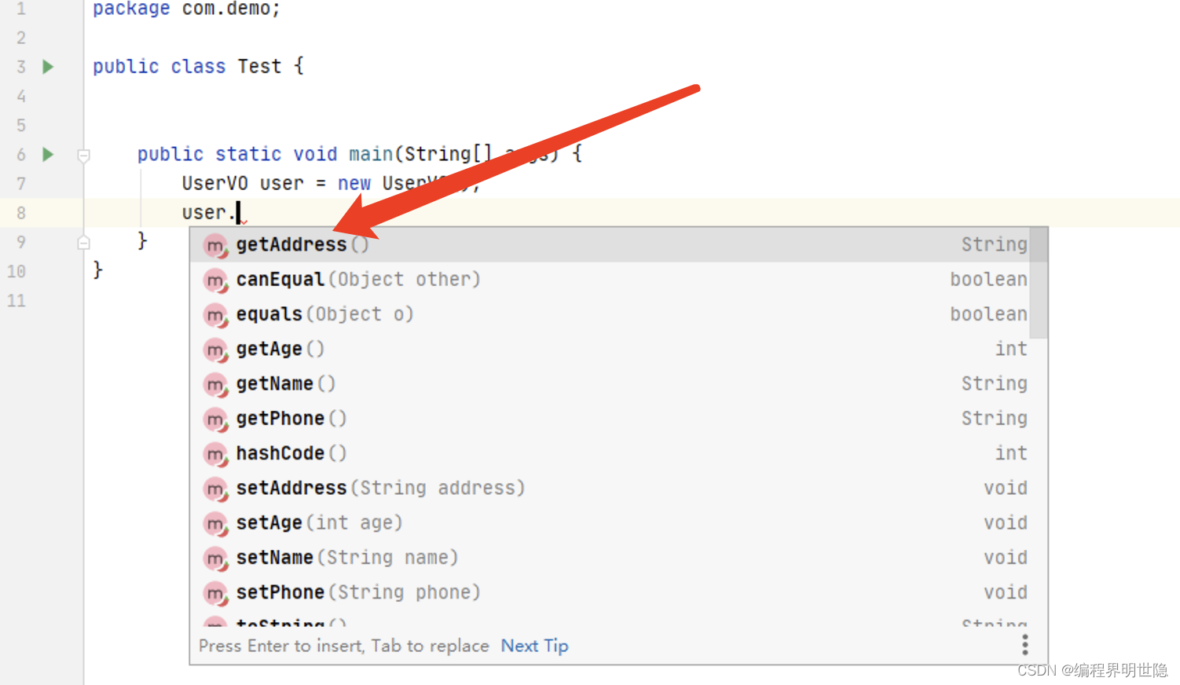Choose getAddress() completion suggestion
The image size is (1180, 685).
tap(611, 244)
